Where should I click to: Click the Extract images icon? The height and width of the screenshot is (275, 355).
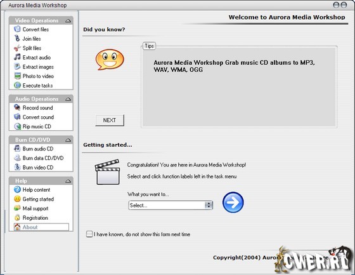17,67
